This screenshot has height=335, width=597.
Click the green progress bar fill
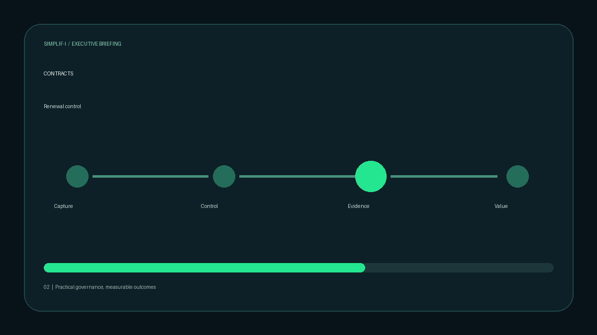[204, 268]
